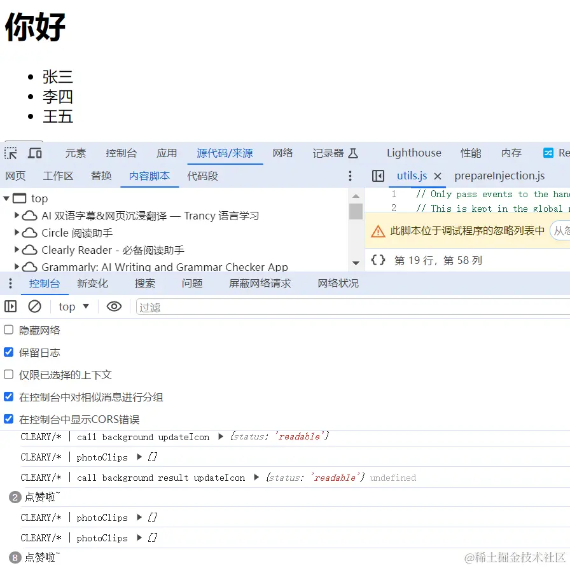Uncheck 保留日志 checkbox
The width and height of the screenshot is (570, 568).
pyautogui.click(x=9, y=352)
